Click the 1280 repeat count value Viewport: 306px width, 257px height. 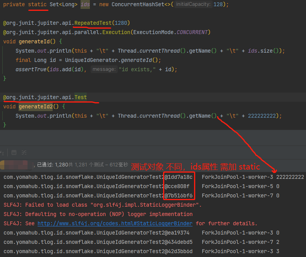pyautogui.click(x=121, y=23)
